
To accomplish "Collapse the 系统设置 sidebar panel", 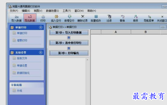I will click(x=41, y=52).
